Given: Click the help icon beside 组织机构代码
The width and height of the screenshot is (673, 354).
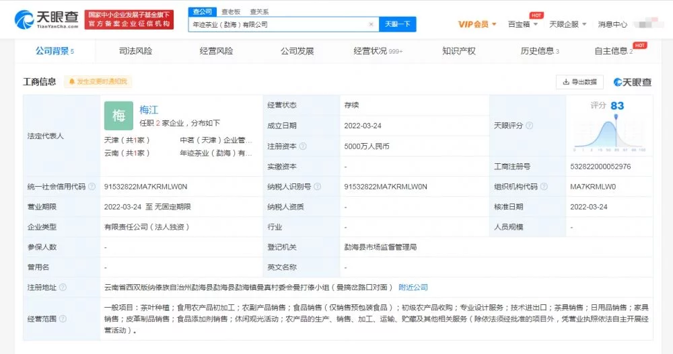Looking at the screenshot, I should pos(544,187).
